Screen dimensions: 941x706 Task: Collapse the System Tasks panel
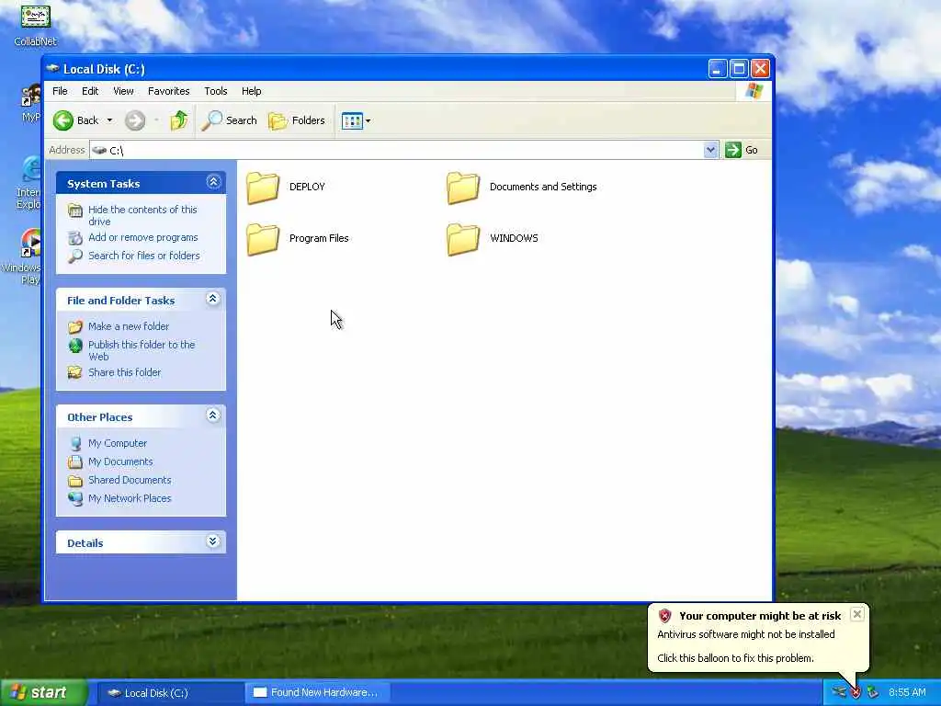[x=213, y=182]
